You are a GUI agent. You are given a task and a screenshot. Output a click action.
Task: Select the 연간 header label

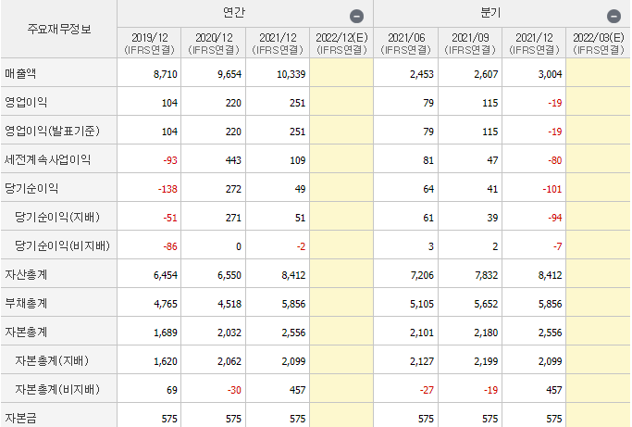coord(234,13)
